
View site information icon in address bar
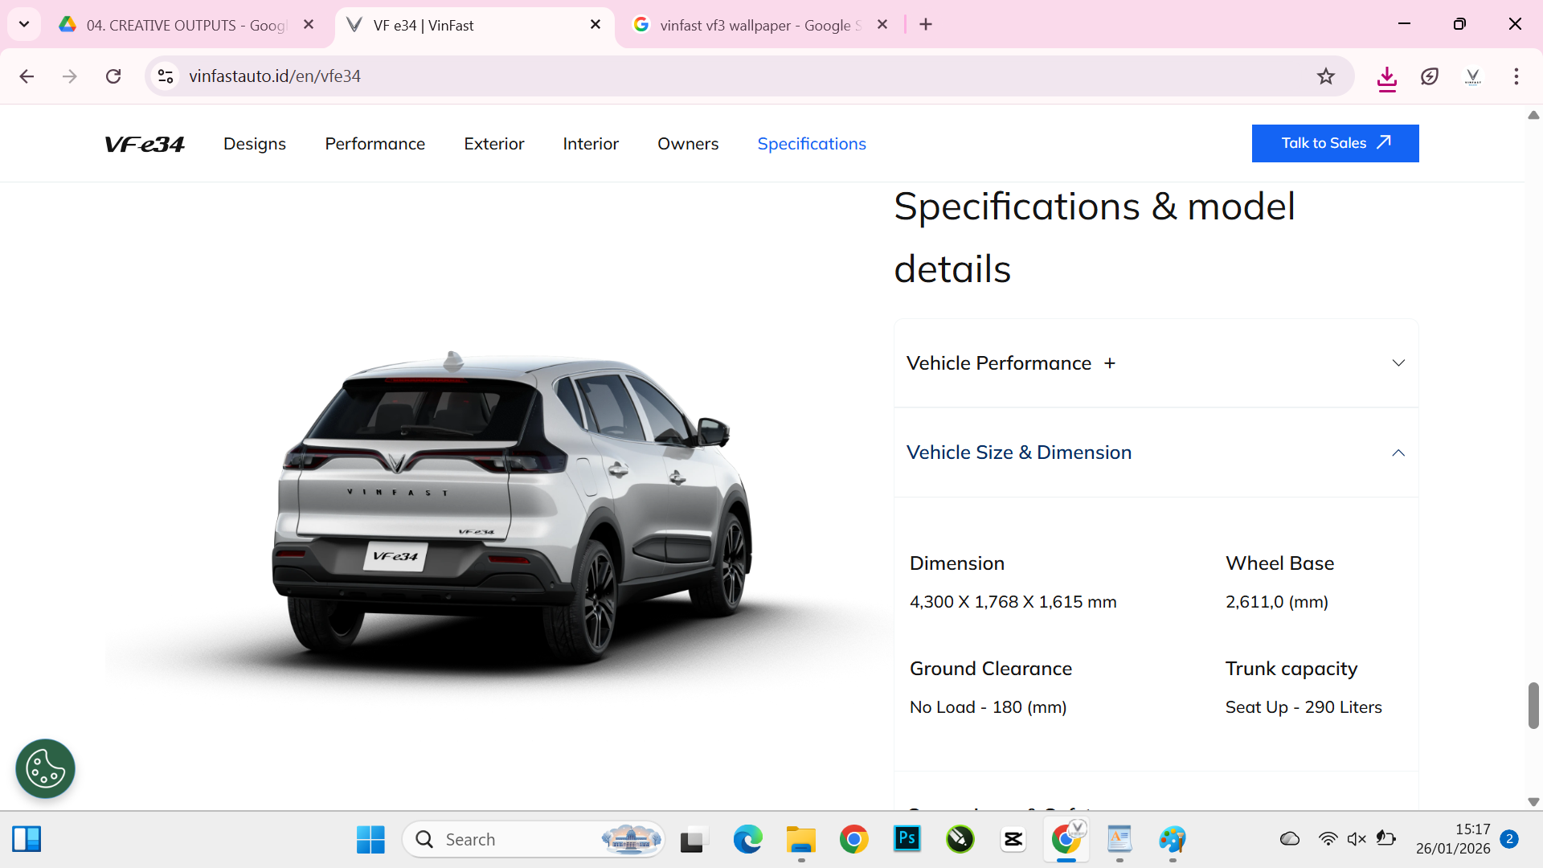(x=166, y=76)
